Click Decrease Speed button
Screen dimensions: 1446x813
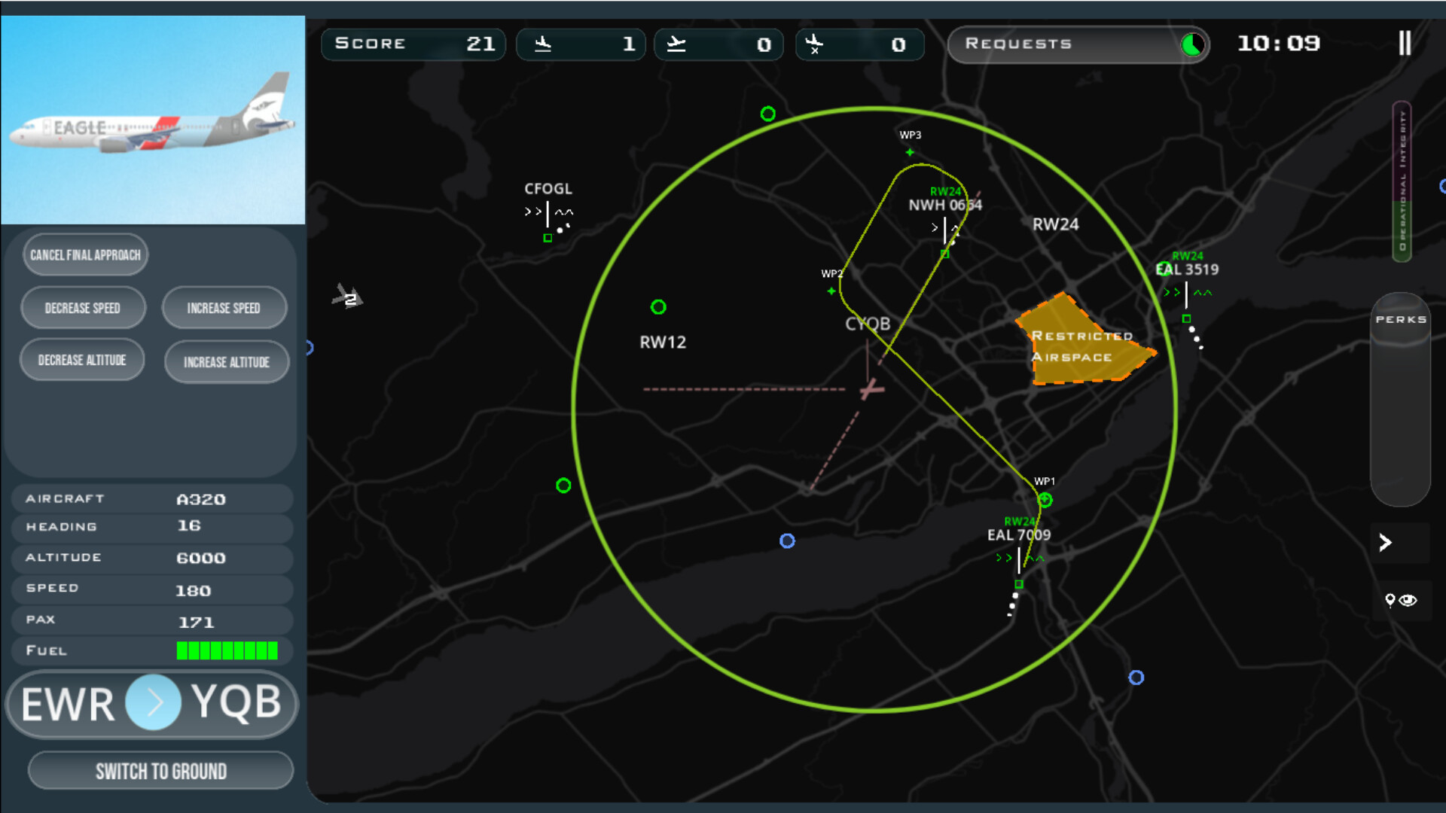(x=83, y=308)
